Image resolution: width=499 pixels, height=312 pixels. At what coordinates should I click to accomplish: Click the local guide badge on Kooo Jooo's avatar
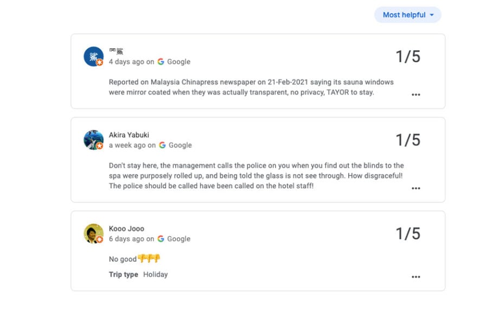click(100, 239)
